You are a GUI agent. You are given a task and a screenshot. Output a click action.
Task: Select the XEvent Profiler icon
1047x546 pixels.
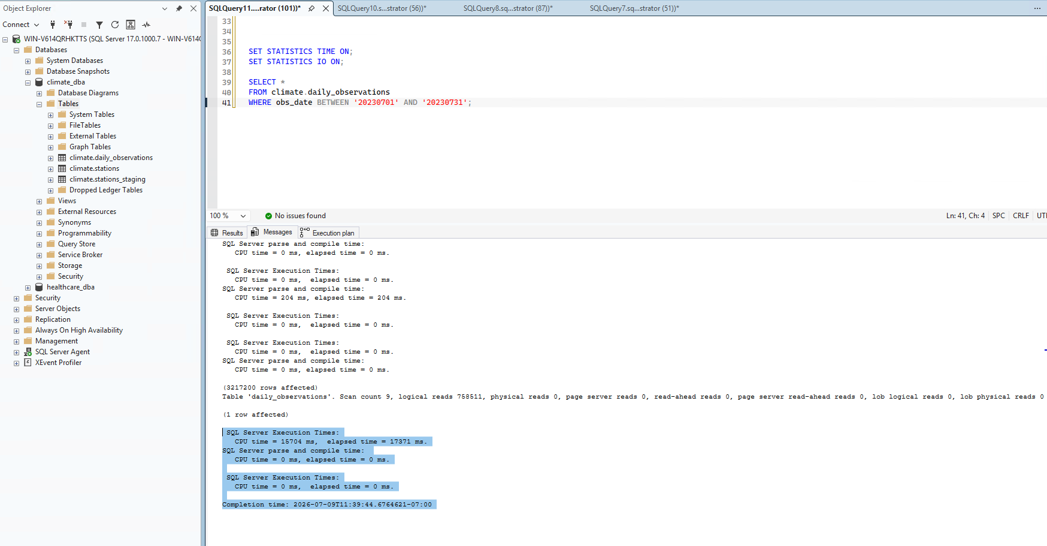(x=28, y=363)
